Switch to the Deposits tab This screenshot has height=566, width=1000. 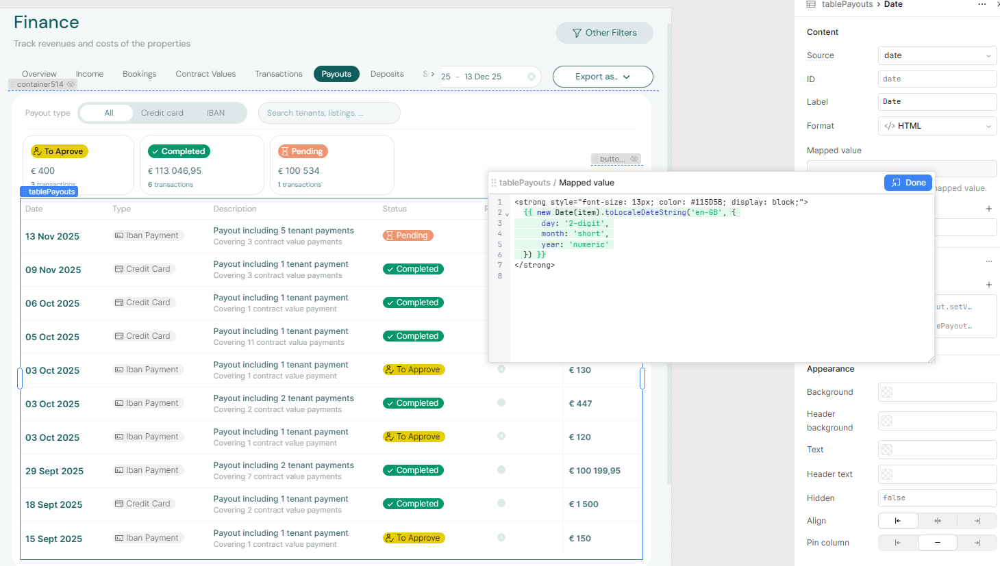coord(387,74)
